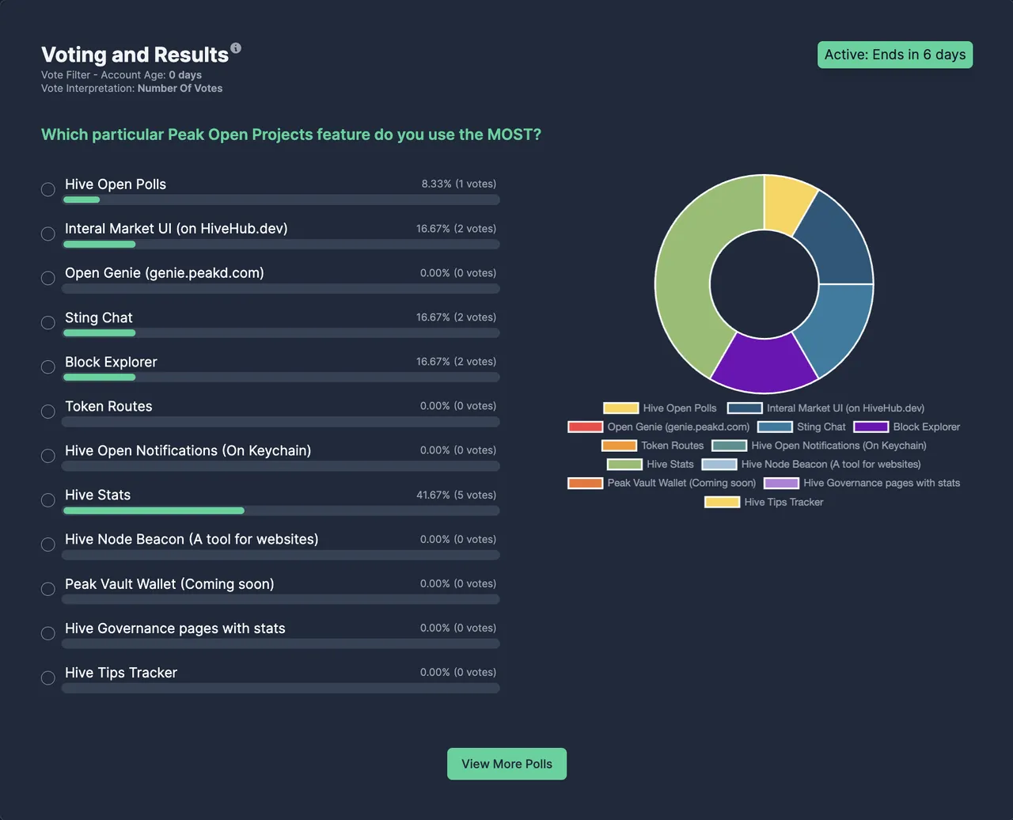Viewport: 1013px width, 820px height.
Task: Toggle Hive Tips Tracker legend swatch
Action: (x=723, y=502)
